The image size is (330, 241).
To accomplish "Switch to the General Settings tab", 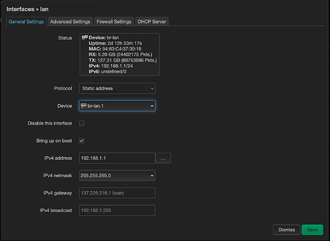I will tap(26, 22).
